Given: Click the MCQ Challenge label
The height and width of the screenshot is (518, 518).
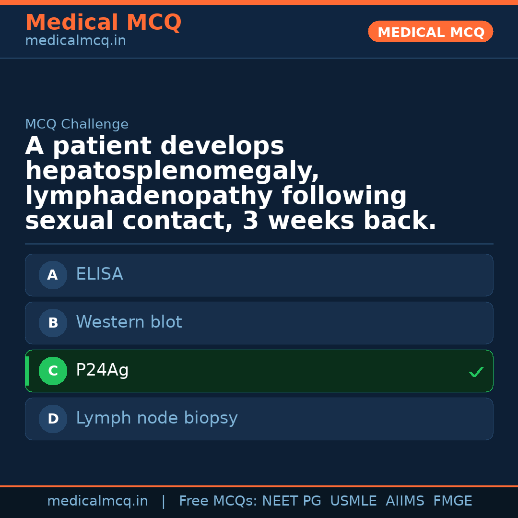Looking at the screenshot, I should (77, 125).
